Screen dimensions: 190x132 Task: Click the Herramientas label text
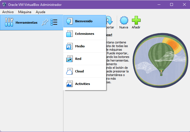pyautogui.click(x=27, y=23)
